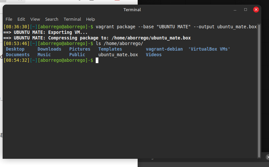Open the Edit menu

click(21, 19)
